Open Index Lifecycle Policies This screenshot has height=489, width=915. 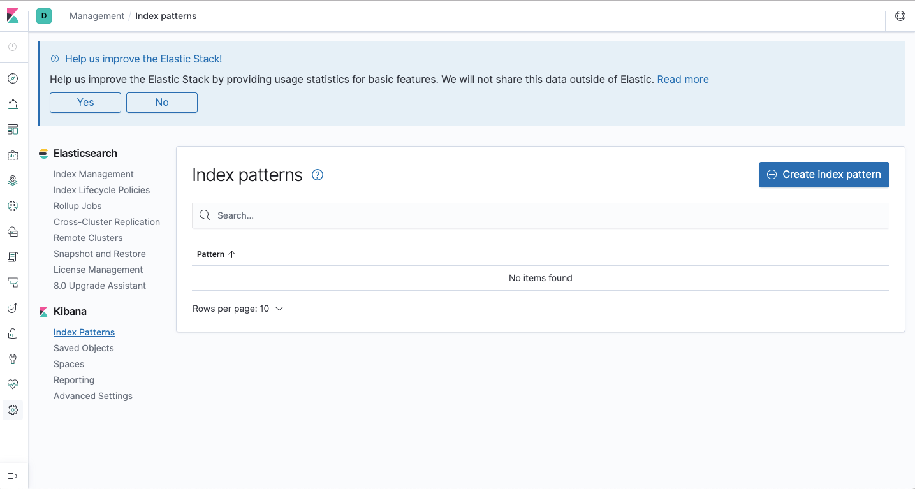point(101,190)
